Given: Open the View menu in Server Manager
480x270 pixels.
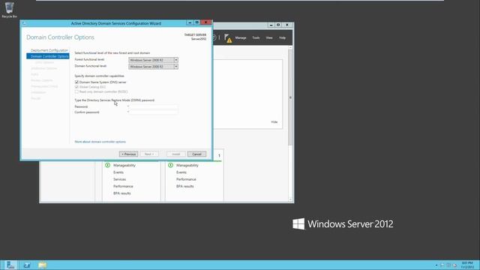Looking at the screenshot, I should click(269, 37).
